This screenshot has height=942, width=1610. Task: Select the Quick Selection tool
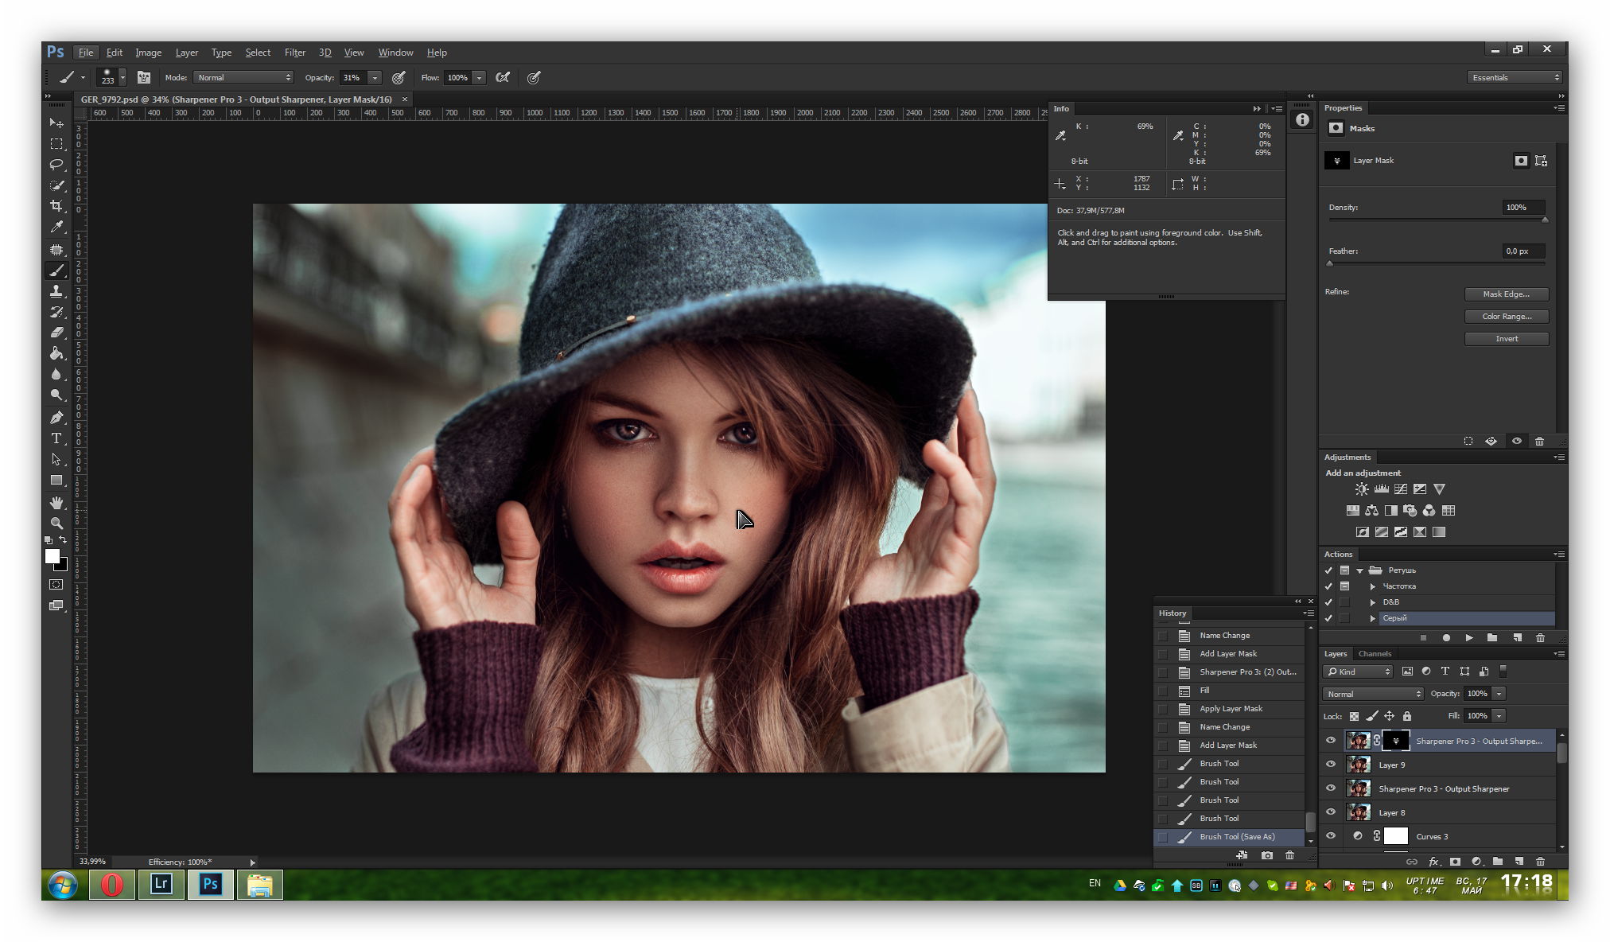(x=56, y=185)
